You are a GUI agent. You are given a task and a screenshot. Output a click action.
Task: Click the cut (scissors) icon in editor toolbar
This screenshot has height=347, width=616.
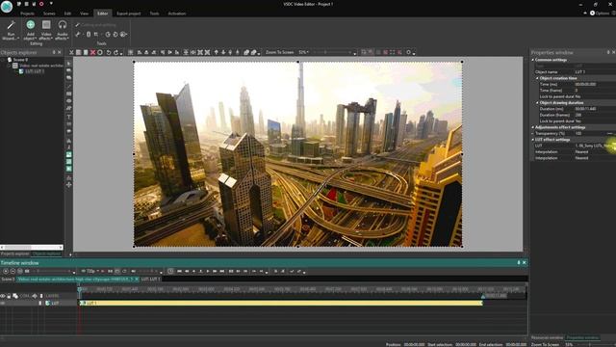point(71,52)
